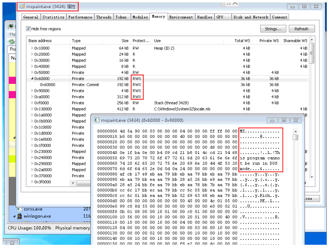Open the Modules tab

click(x=140, y=17)
